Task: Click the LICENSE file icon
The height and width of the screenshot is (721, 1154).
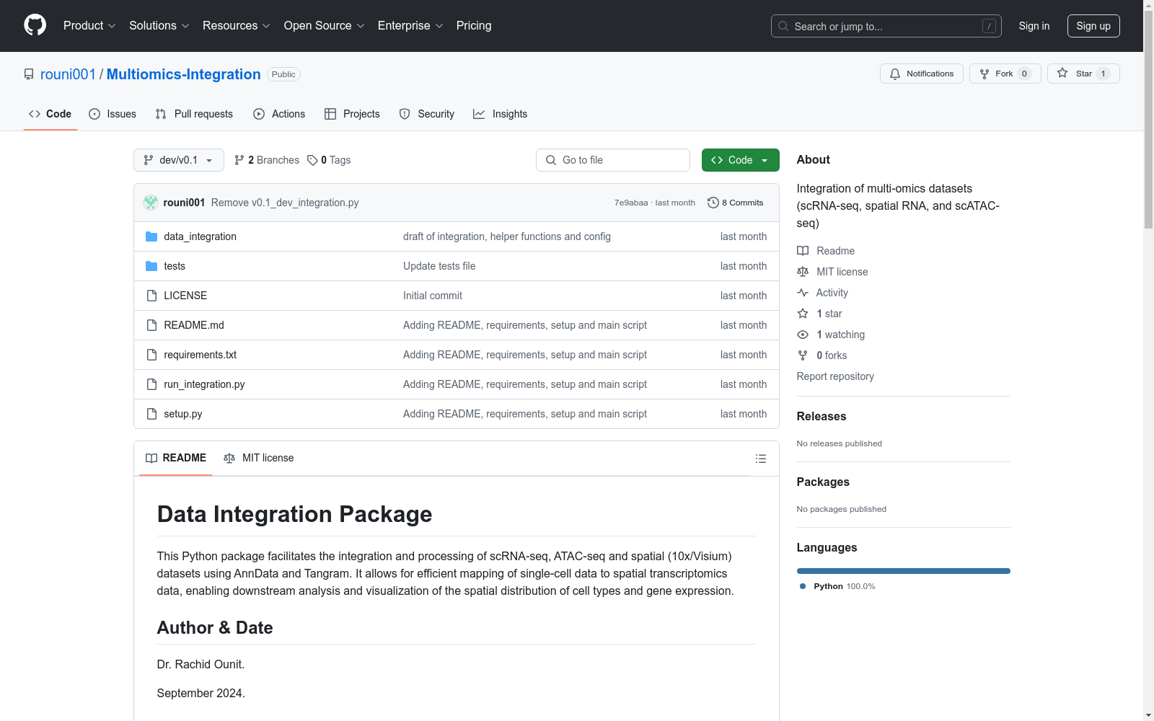Action: [151, 296]
